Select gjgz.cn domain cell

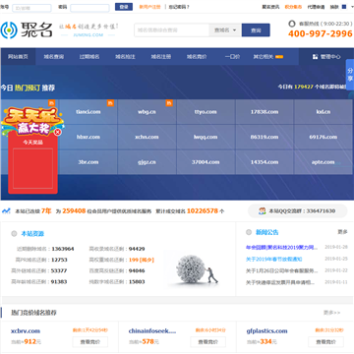(147, 162)
